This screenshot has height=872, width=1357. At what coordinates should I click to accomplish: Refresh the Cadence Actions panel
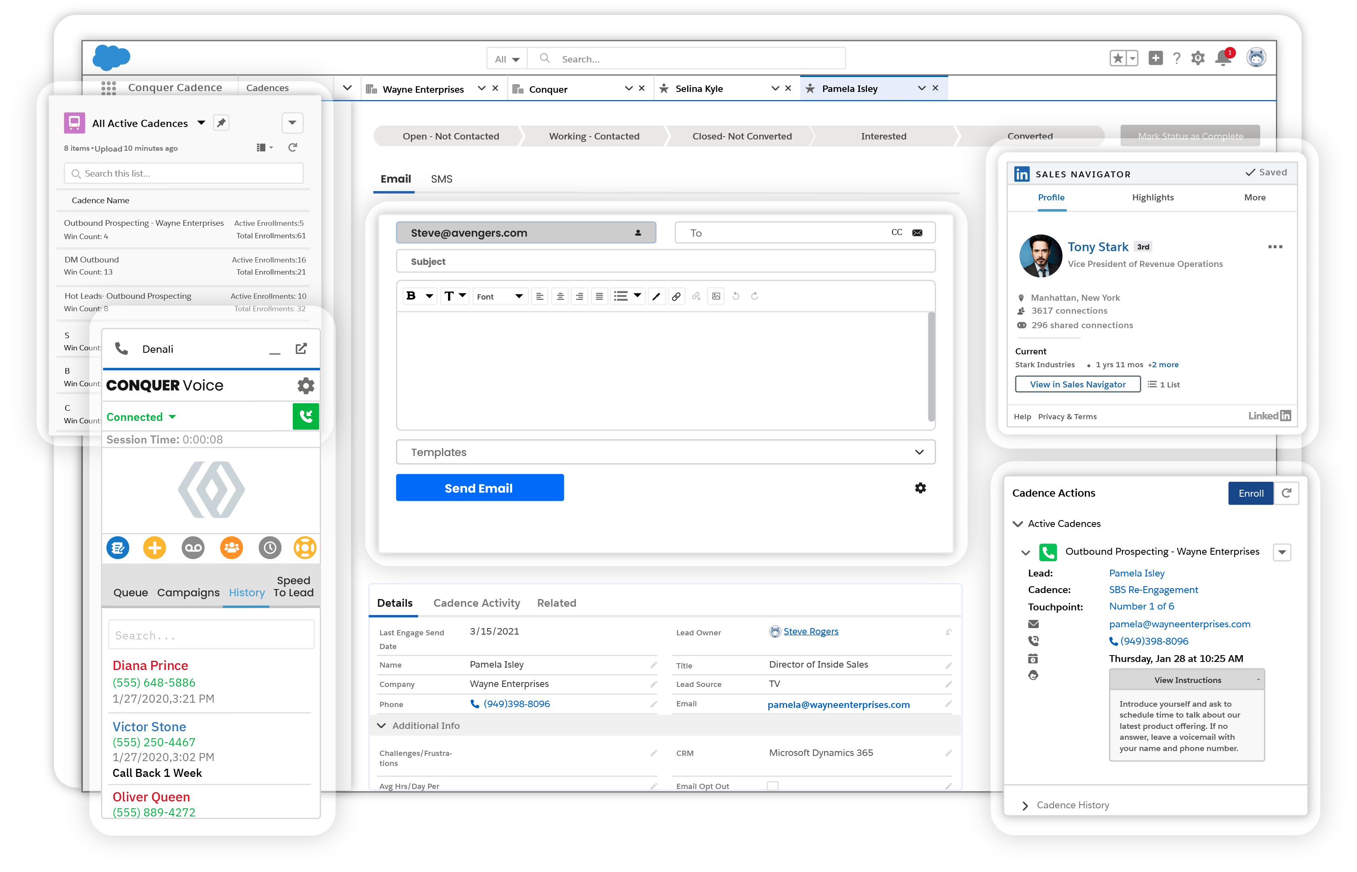[x=1286, y=493]
